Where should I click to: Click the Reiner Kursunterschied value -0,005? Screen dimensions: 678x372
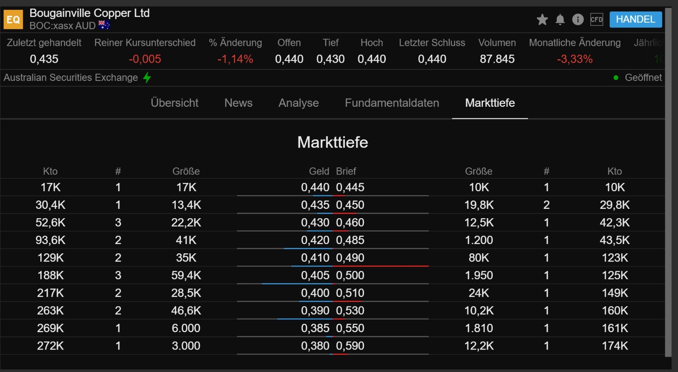click(145, 59)
